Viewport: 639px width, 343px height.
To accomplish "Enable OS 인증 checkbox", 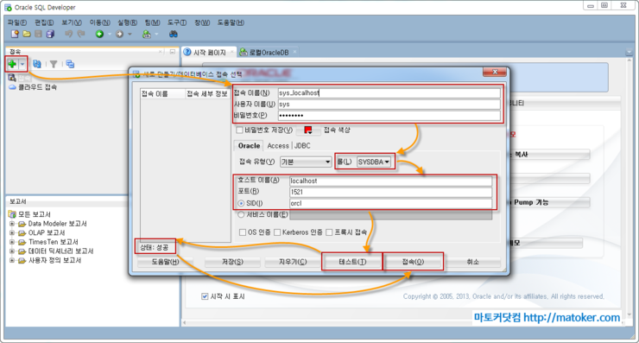I will click(x=243, y=232).
